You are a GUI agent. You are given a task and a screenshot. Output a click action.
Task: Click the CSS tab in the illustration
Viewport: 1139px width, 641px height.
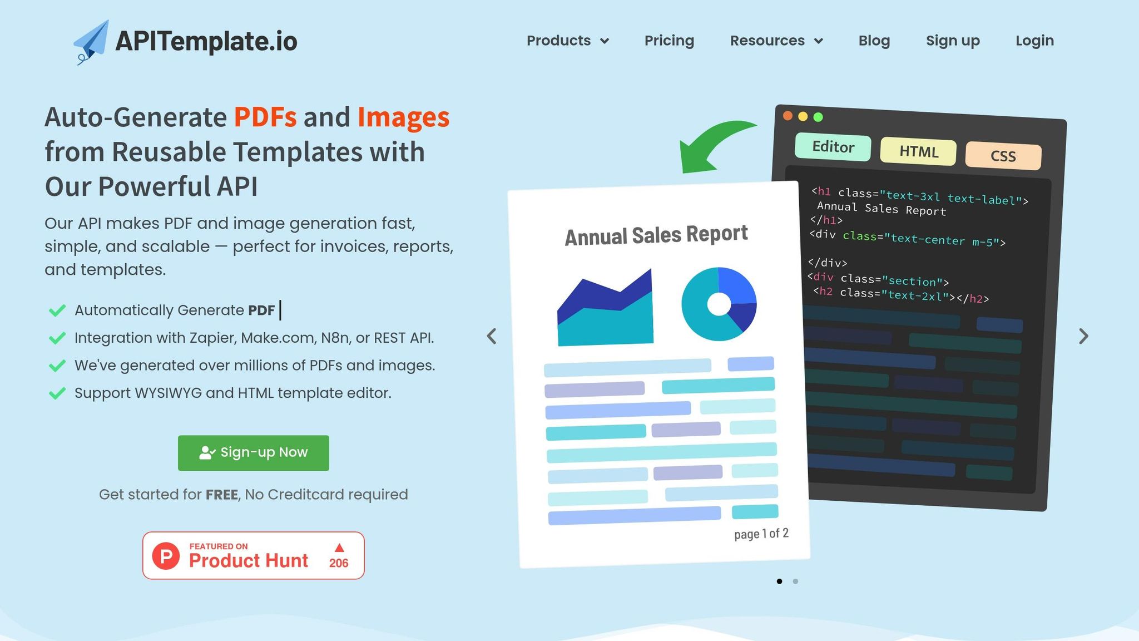[1003, 156]
